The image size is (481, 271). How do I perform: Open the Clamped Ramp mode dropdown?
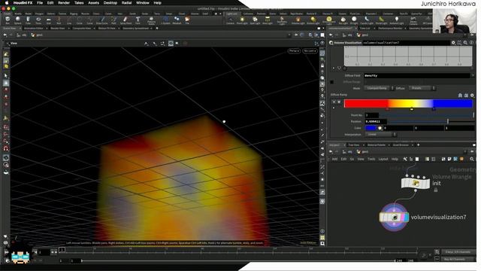point(379,88)
